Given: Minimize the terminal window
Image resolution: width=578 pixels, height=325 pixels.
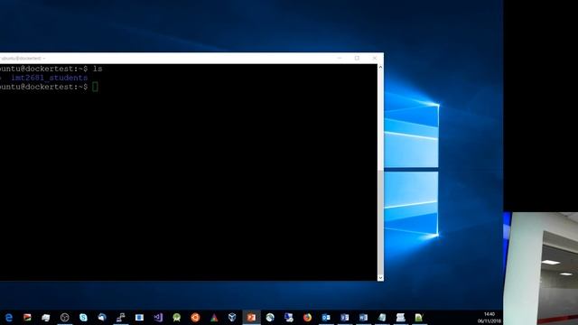Looking at the screenshot, I should click(x=340, y=58).
